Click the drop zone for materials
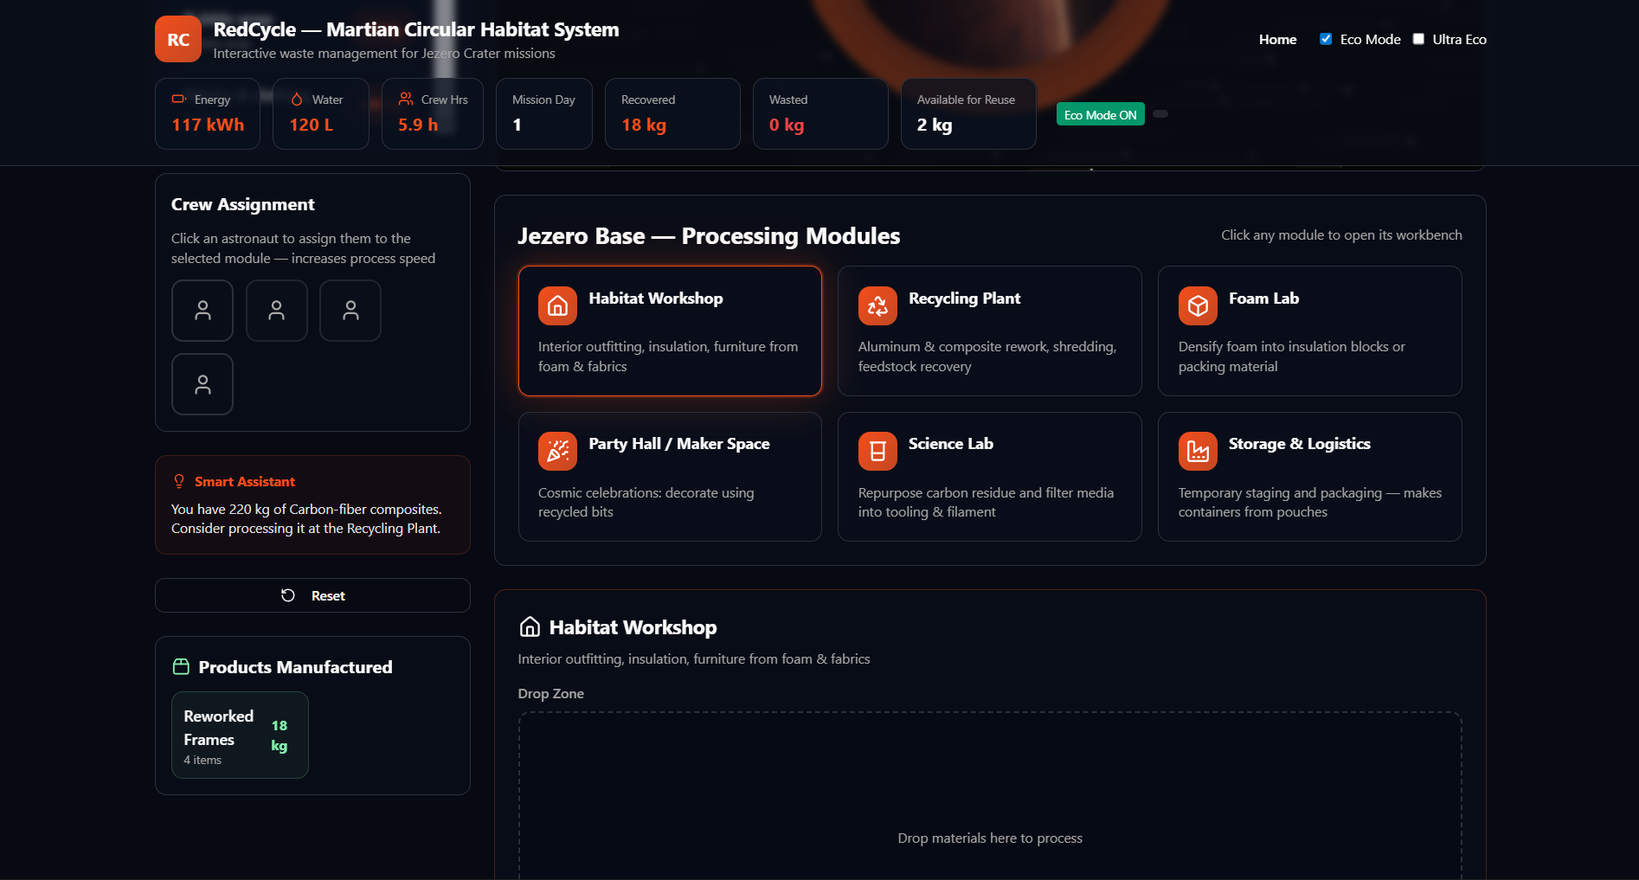The height and width of the screenshot is (880, 1639). [x=990, y=796]
